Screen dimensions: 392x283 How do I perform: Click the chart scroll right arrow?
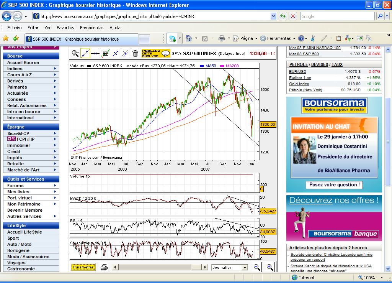click(x=205, y=267)
